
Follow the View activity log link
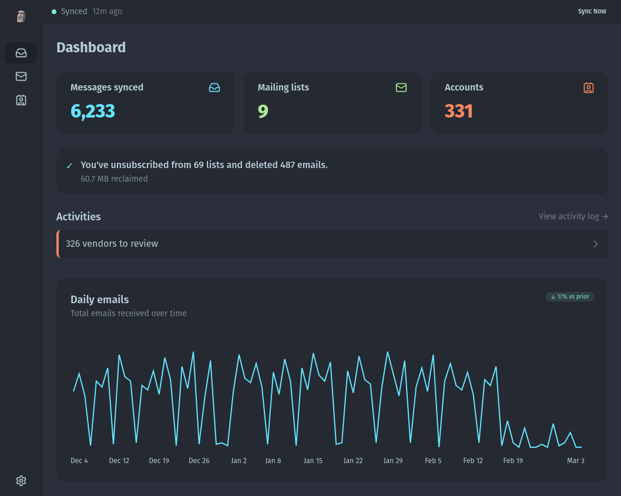[x=573, y=216]
